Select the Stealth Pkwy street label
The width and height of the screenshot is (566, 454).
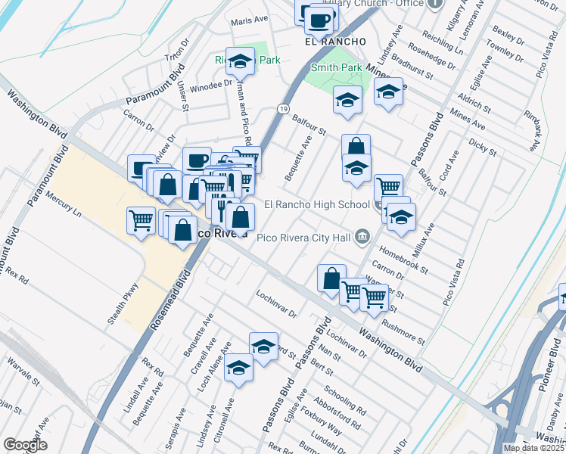tap(123, 304)
